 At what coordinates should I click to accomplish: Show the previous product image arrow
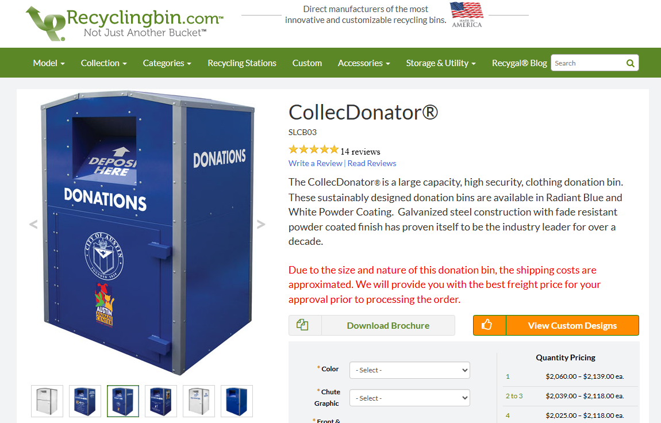(x=33, y=224)
